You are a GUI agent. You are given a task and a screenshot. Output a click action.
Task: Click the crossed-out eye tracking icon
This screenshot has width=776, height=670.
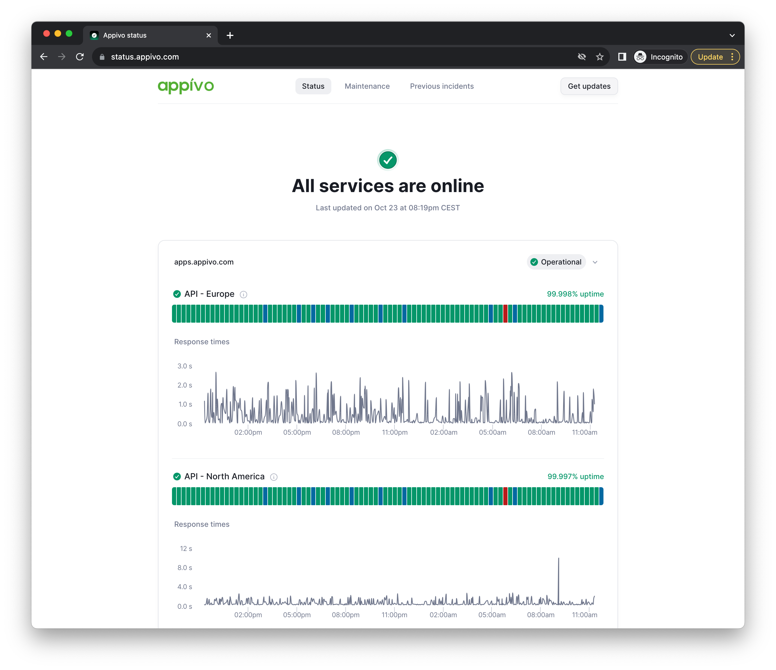tap(582, 57)
